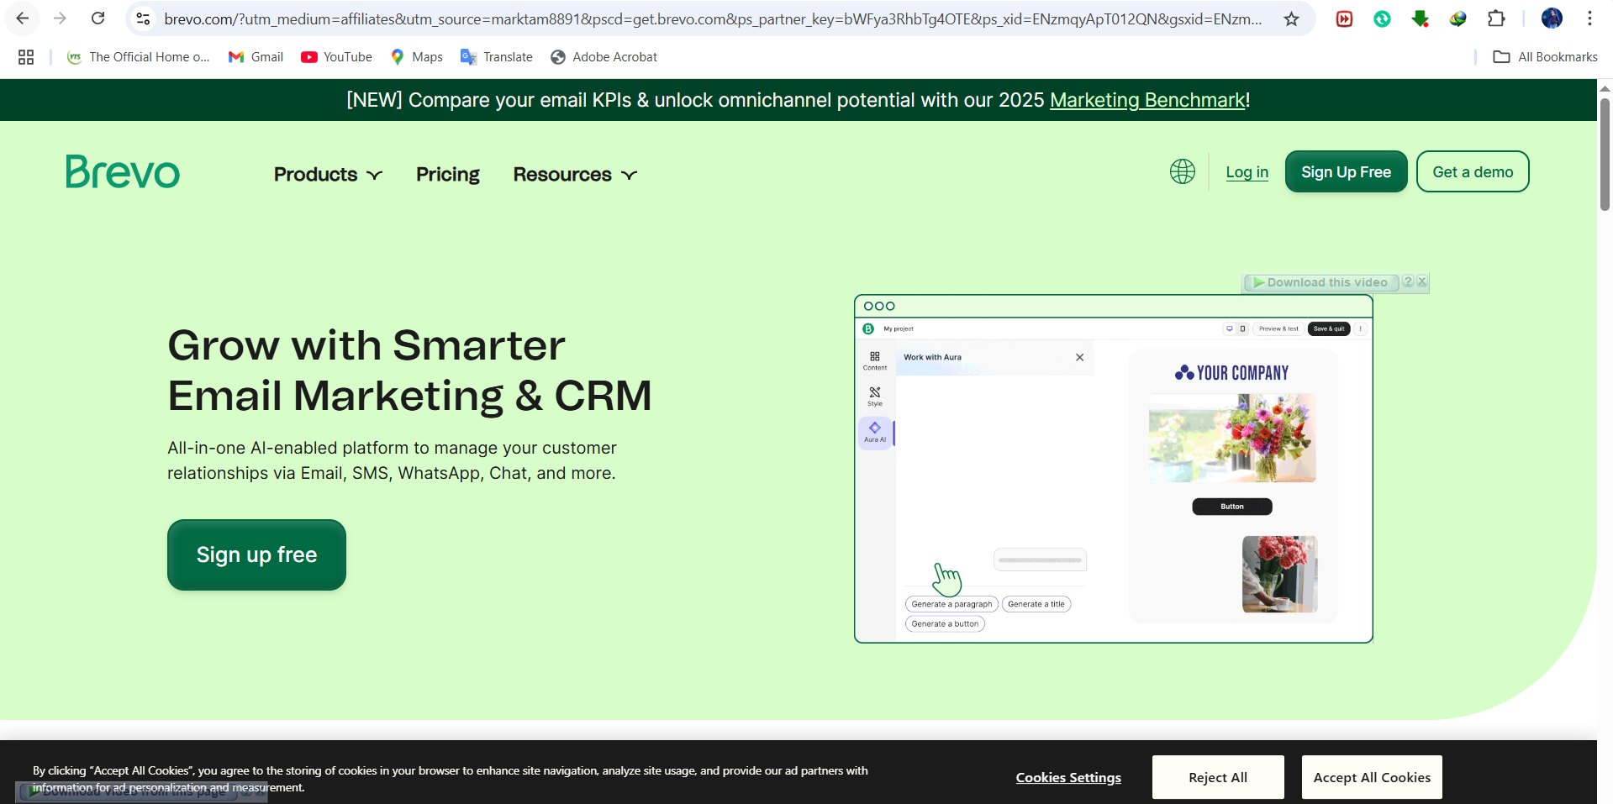
Task: Close the Work with Aura panel
Action: tap(1079, 357)
